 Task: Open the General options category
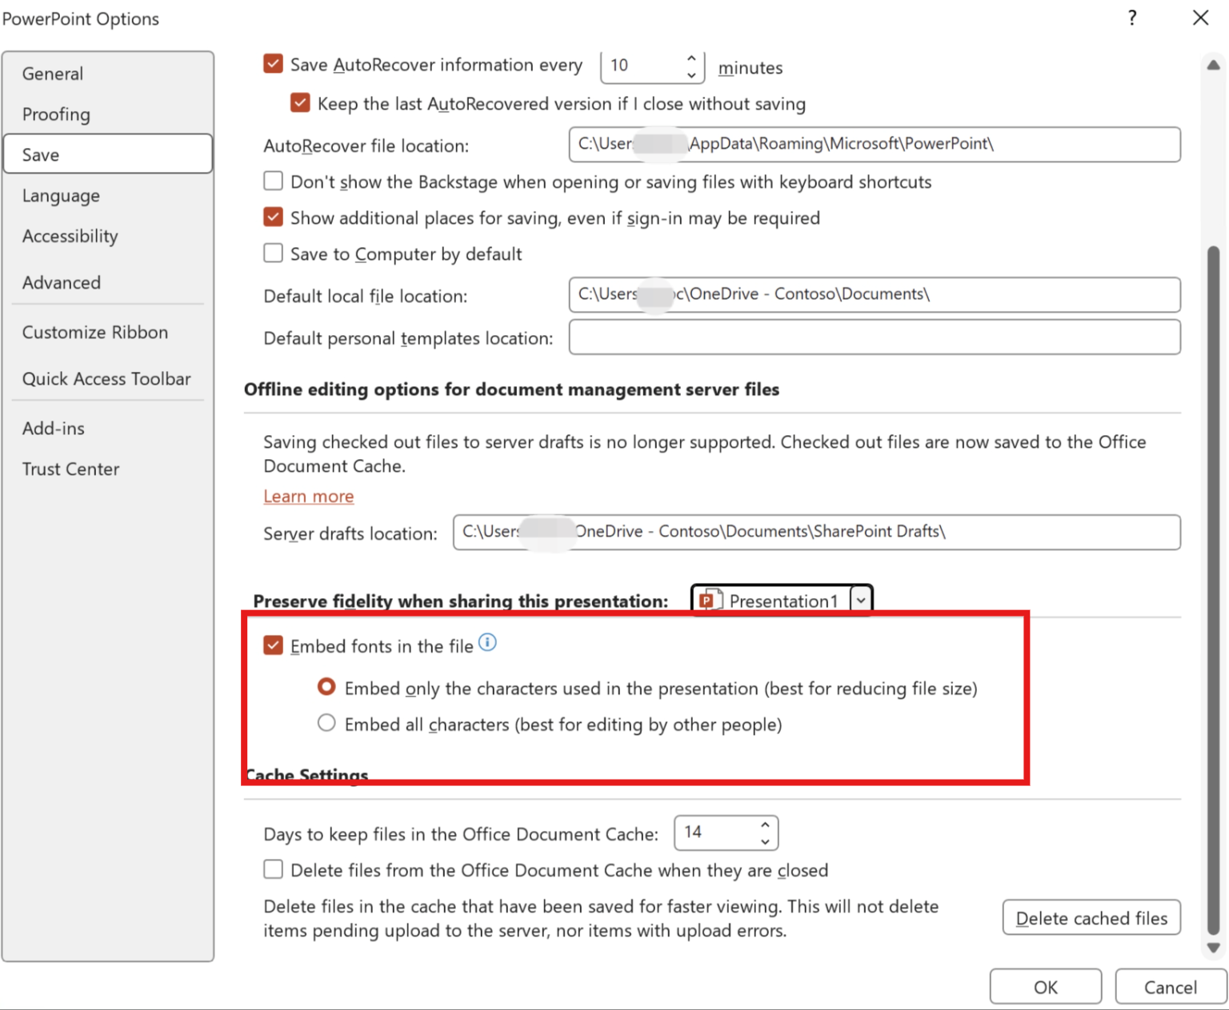(108, 74)
